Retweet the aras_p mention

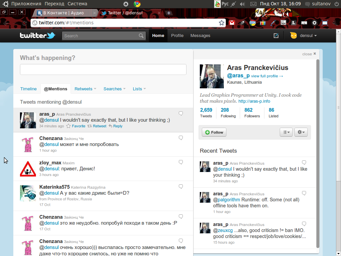click(97, 126)
